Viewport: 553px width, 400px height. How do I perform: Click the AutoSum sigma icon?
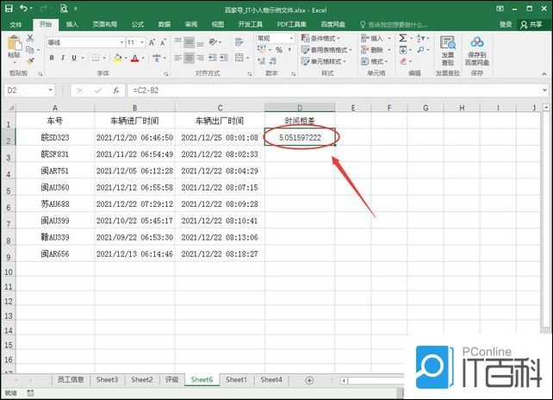(402, 39)
